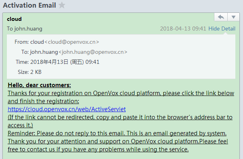Viewport: 243px width, 159px height.
Task: Open the more actions dropdown arrow
Action: click(x=234, y=17)
